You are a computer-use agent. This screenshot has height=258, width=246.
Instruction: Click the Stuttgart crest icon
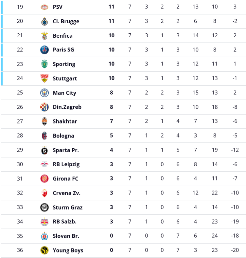[44, 79]
